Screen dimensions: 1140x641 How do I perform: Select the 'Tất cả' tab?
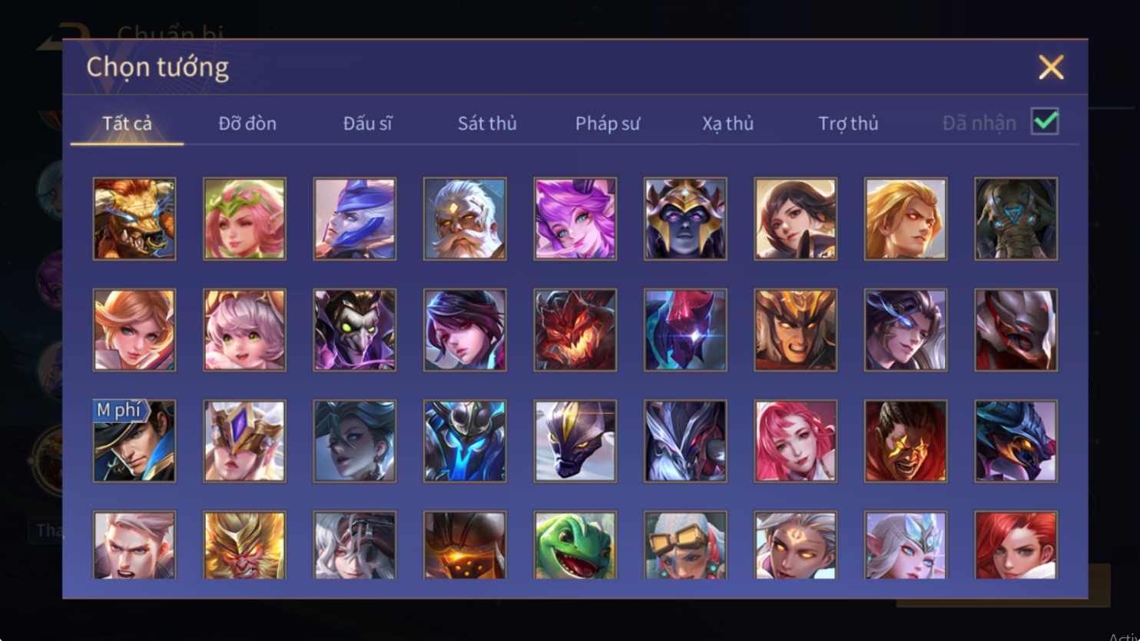[128, 123]
